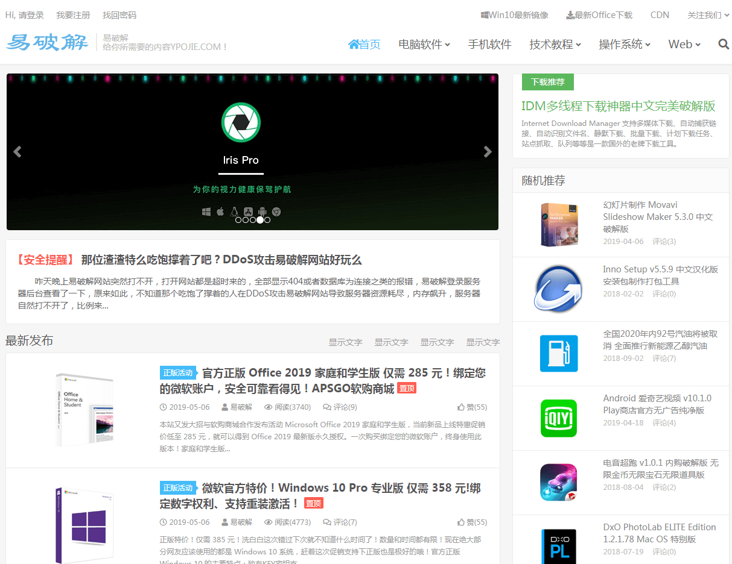Open the 关注我们 dropdown in the header
Viewport: 732px width, 564px height.
point(704,14)
